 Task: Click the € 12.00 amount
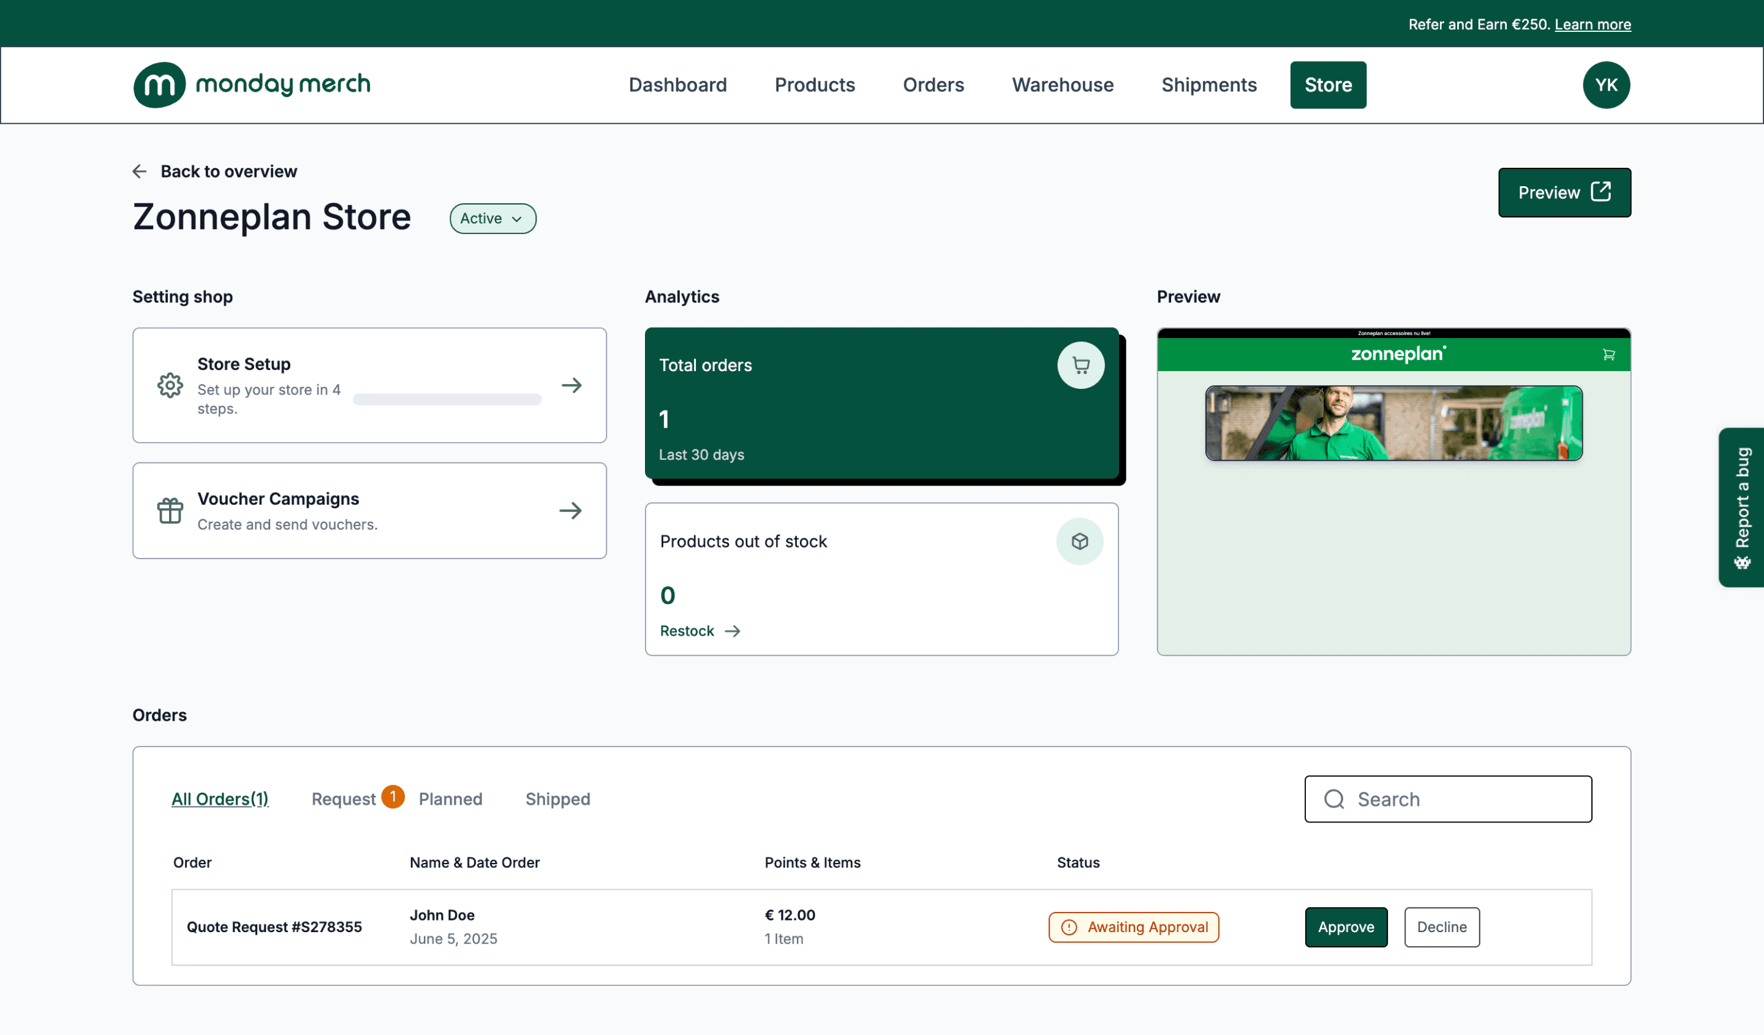[x=790, y=914]
